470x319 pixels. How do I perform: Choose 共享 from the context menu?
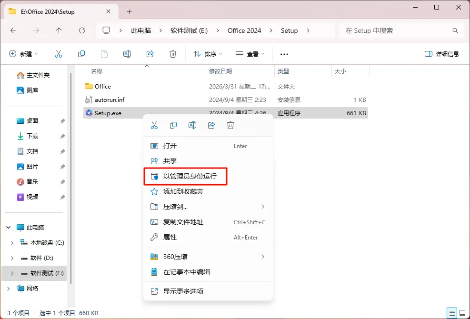tap(208, 161)
